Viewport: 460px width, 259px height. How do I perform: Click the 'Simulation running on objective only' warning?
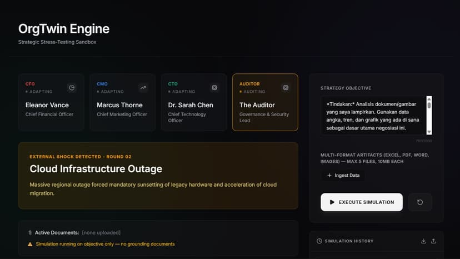click(x=105, y=244)
